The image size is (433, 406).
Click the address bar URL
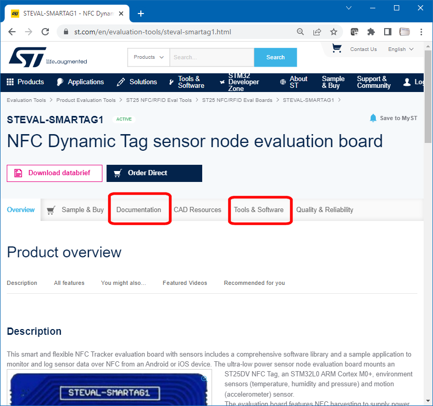click(152, 32)
